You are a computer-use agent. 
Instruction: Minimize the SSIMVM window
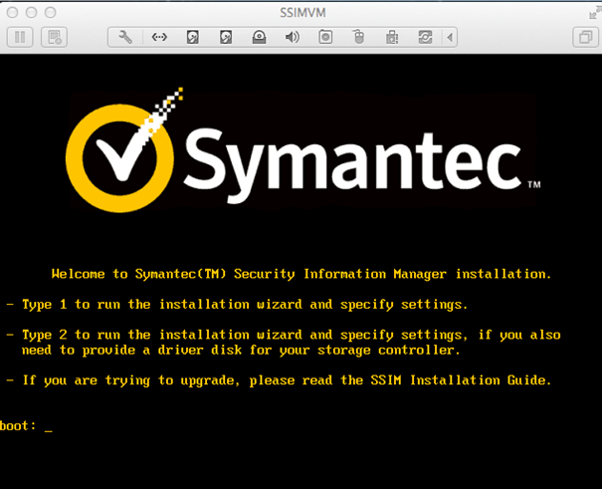[32, 13]
